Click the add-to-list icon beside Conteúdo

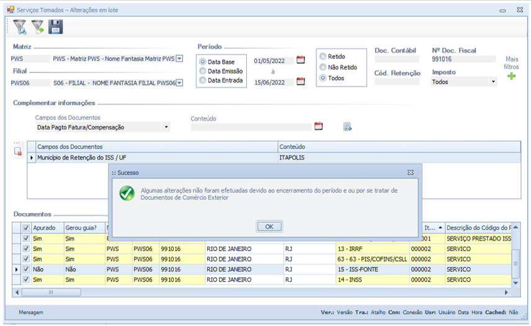tap(347, 127)
